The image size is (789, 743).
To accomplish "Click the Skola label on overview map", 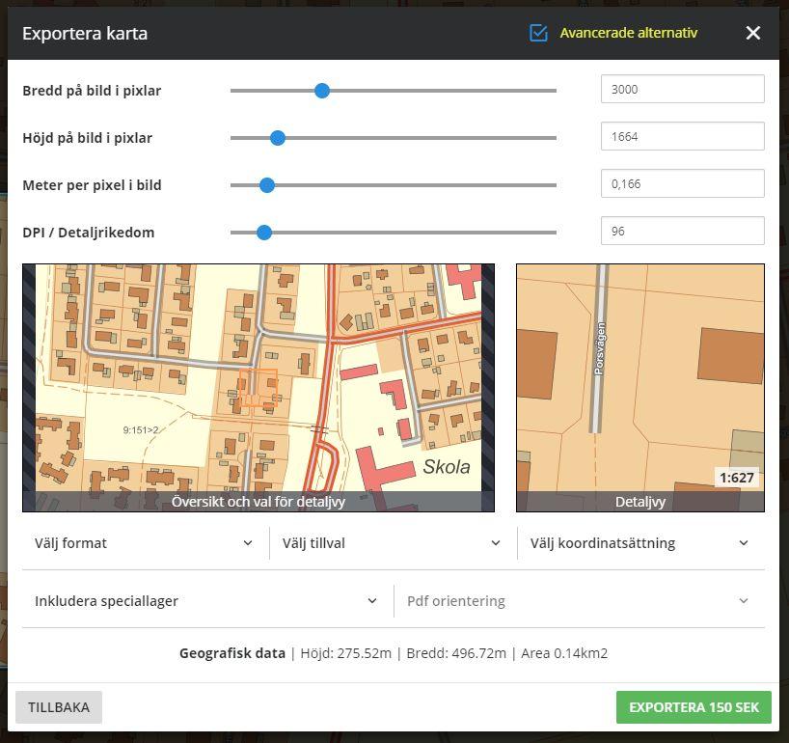I will point(447,467).
